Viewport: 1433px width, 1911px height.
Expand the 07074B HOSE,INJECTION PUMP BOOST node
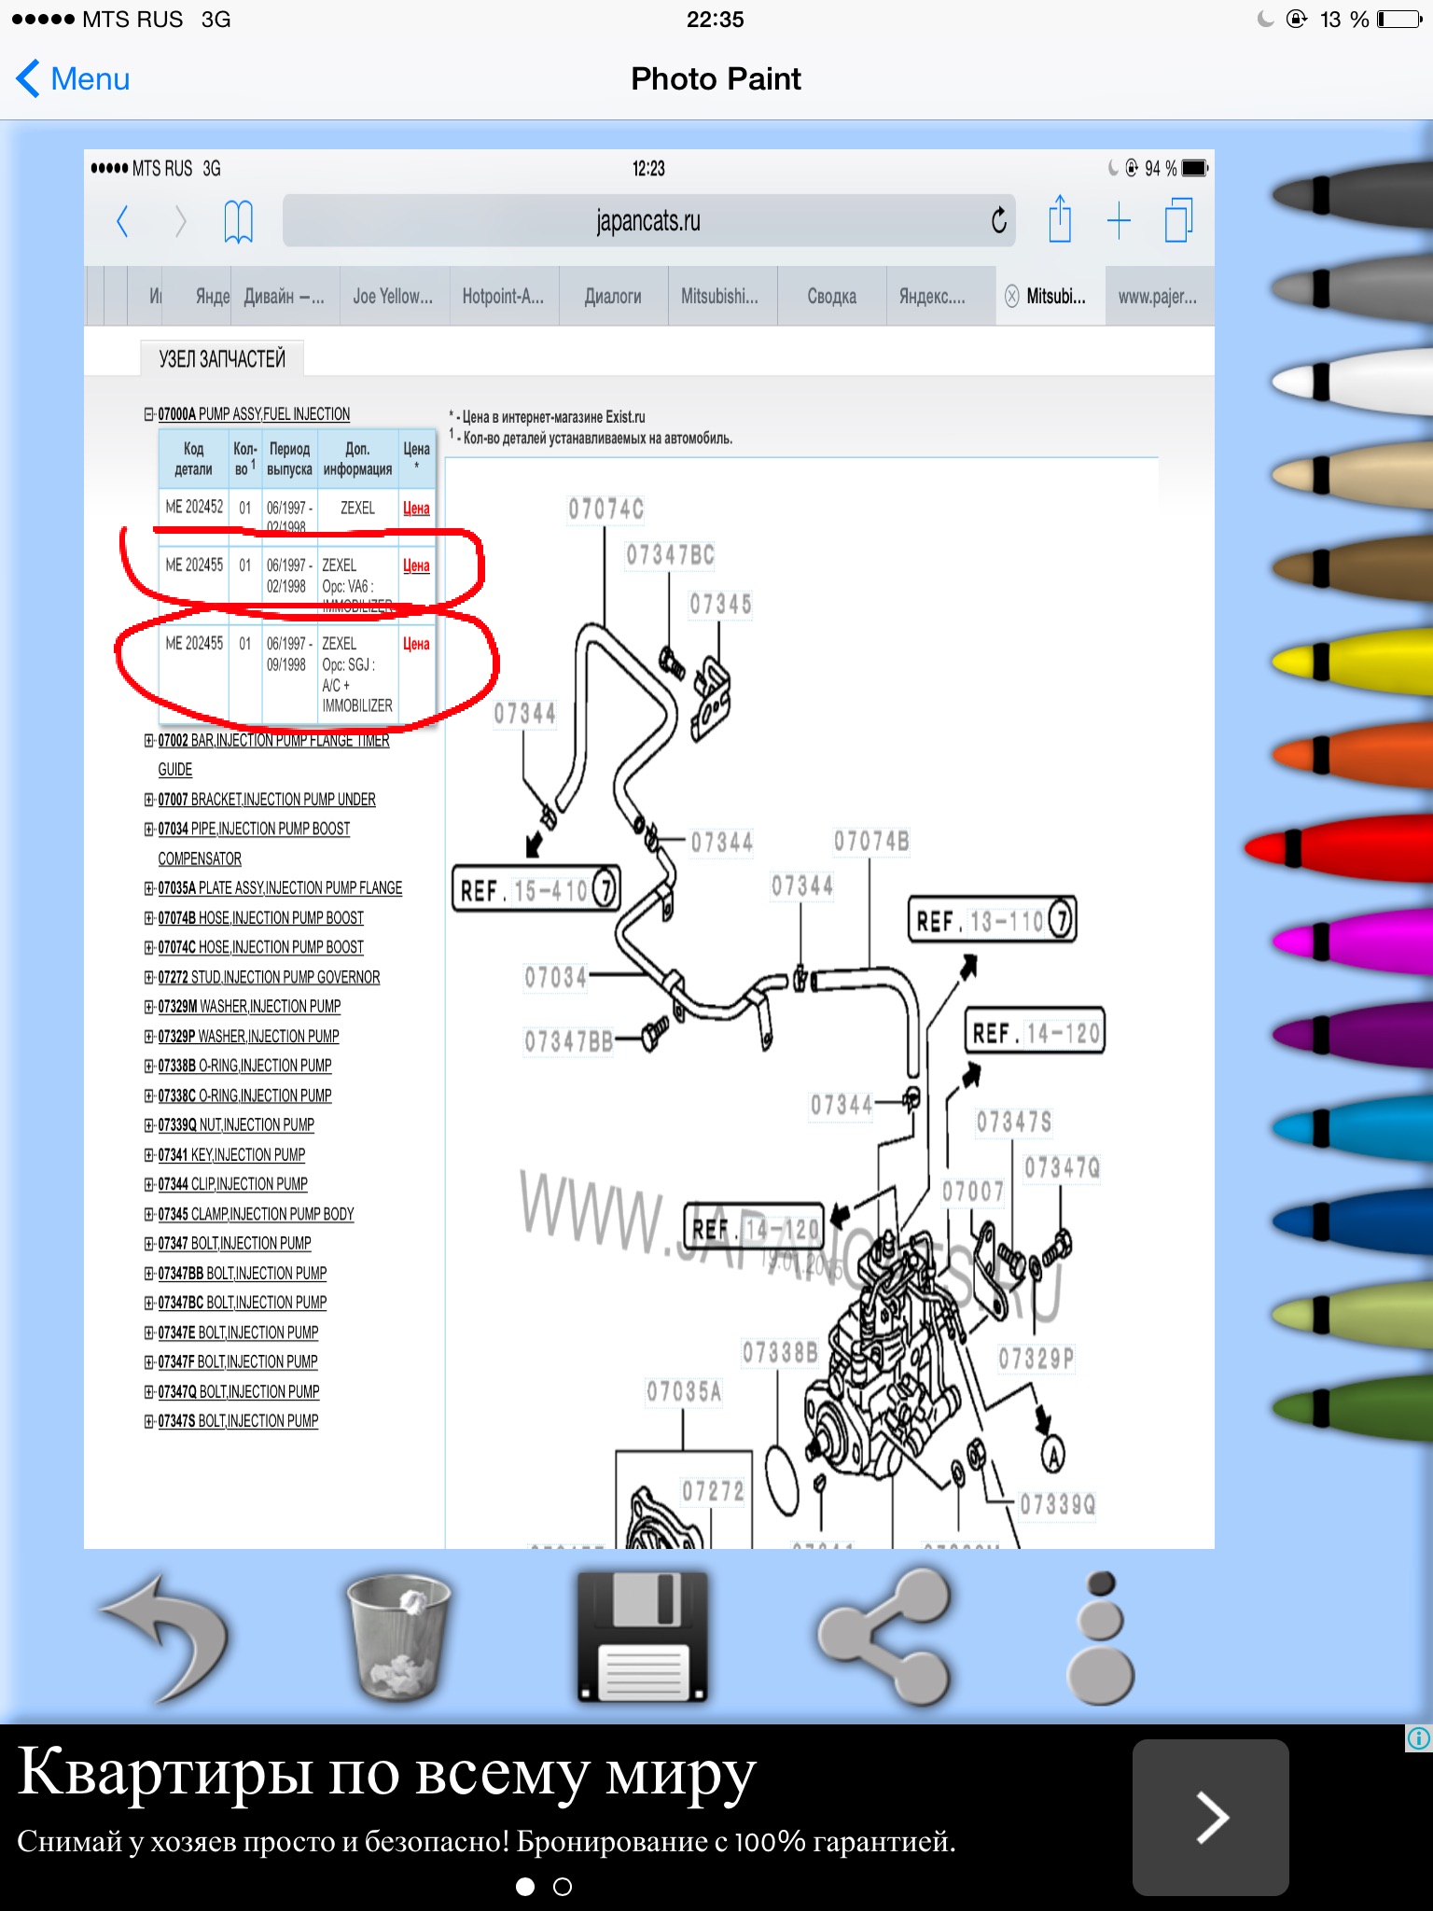[x=149, y=917]
